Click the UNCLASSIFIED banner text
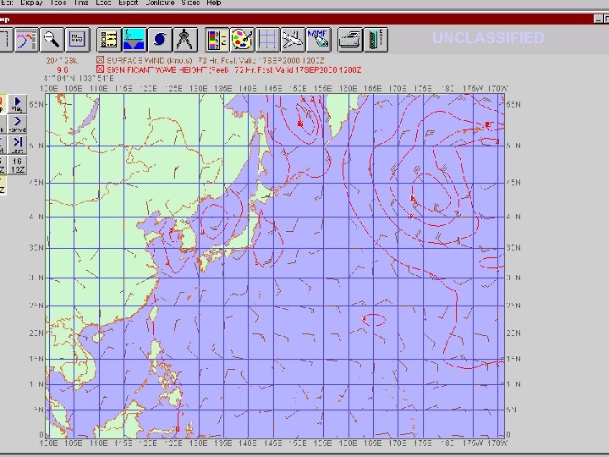The image size is (609, 457). point(488,38)
